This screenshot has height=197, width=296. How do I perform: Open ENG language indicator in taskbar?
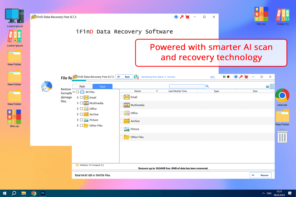pyautogui.click(x=269, y=193)
